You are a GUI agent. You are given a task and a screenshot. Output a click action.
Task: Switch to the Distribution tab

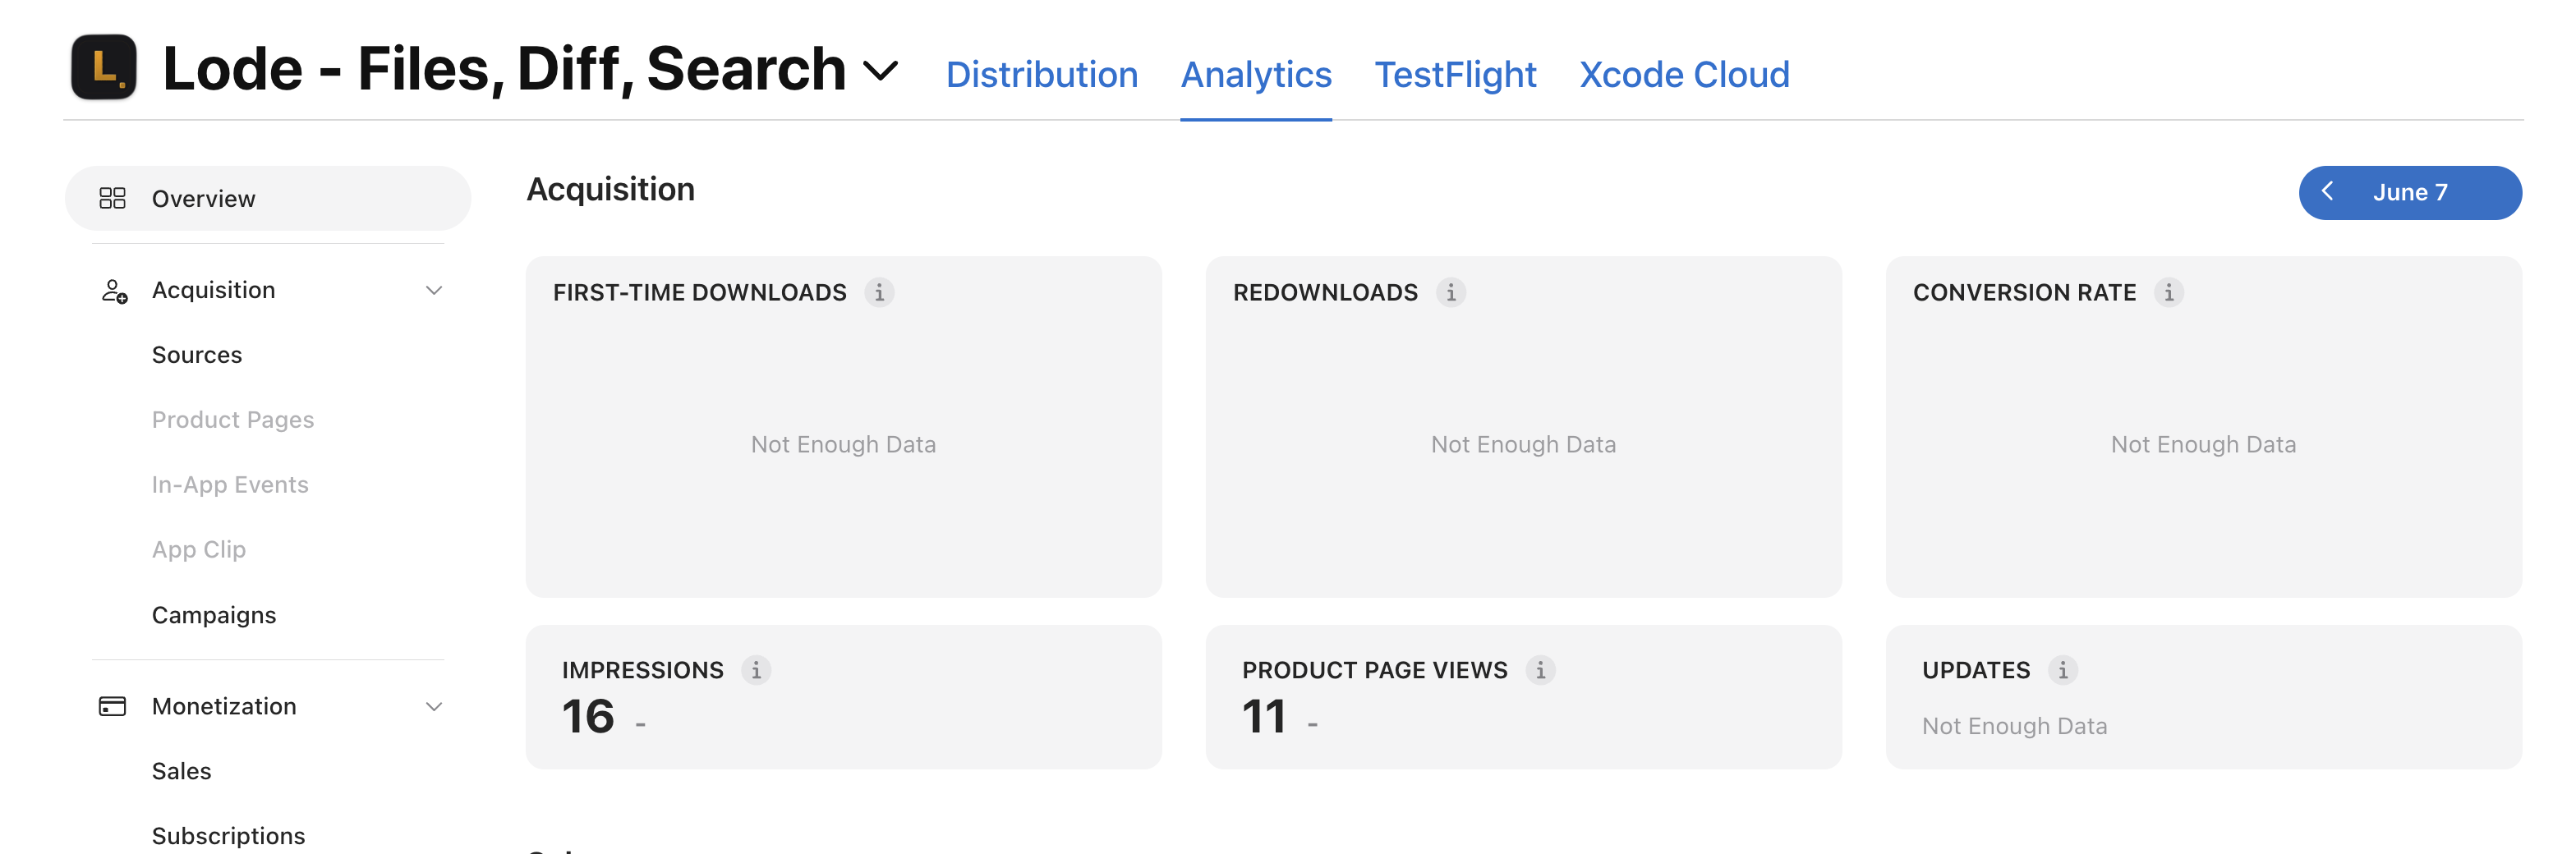click(x=1042, y=74)
